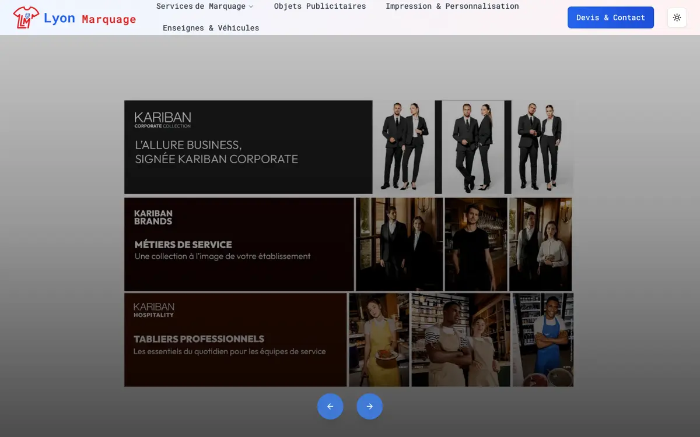Advance carousel with right arrow button

click(370, 406)
